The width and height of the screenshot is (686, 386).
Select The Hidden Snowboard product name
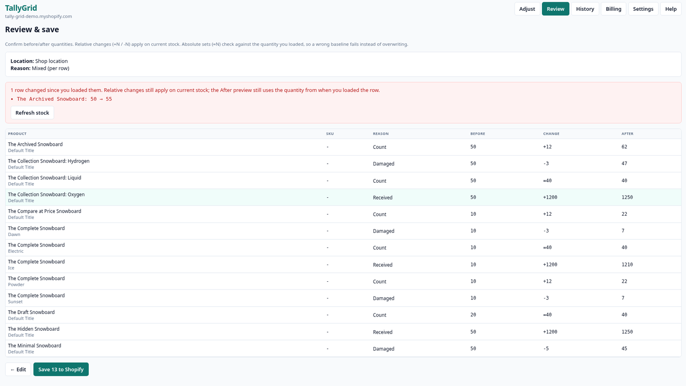coord(34,329)
